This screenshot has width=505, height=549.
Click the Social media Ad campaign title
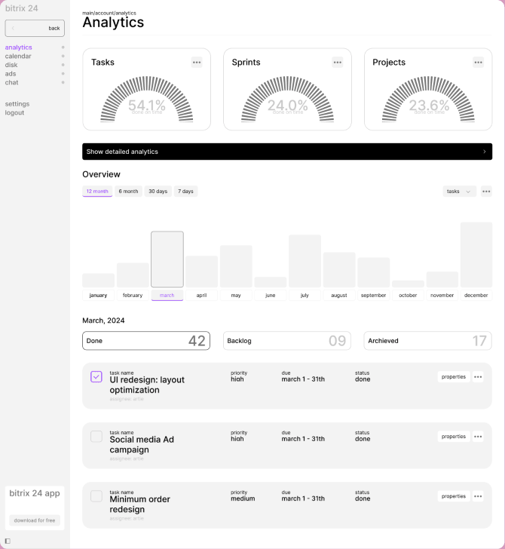[x=142, y=445]
